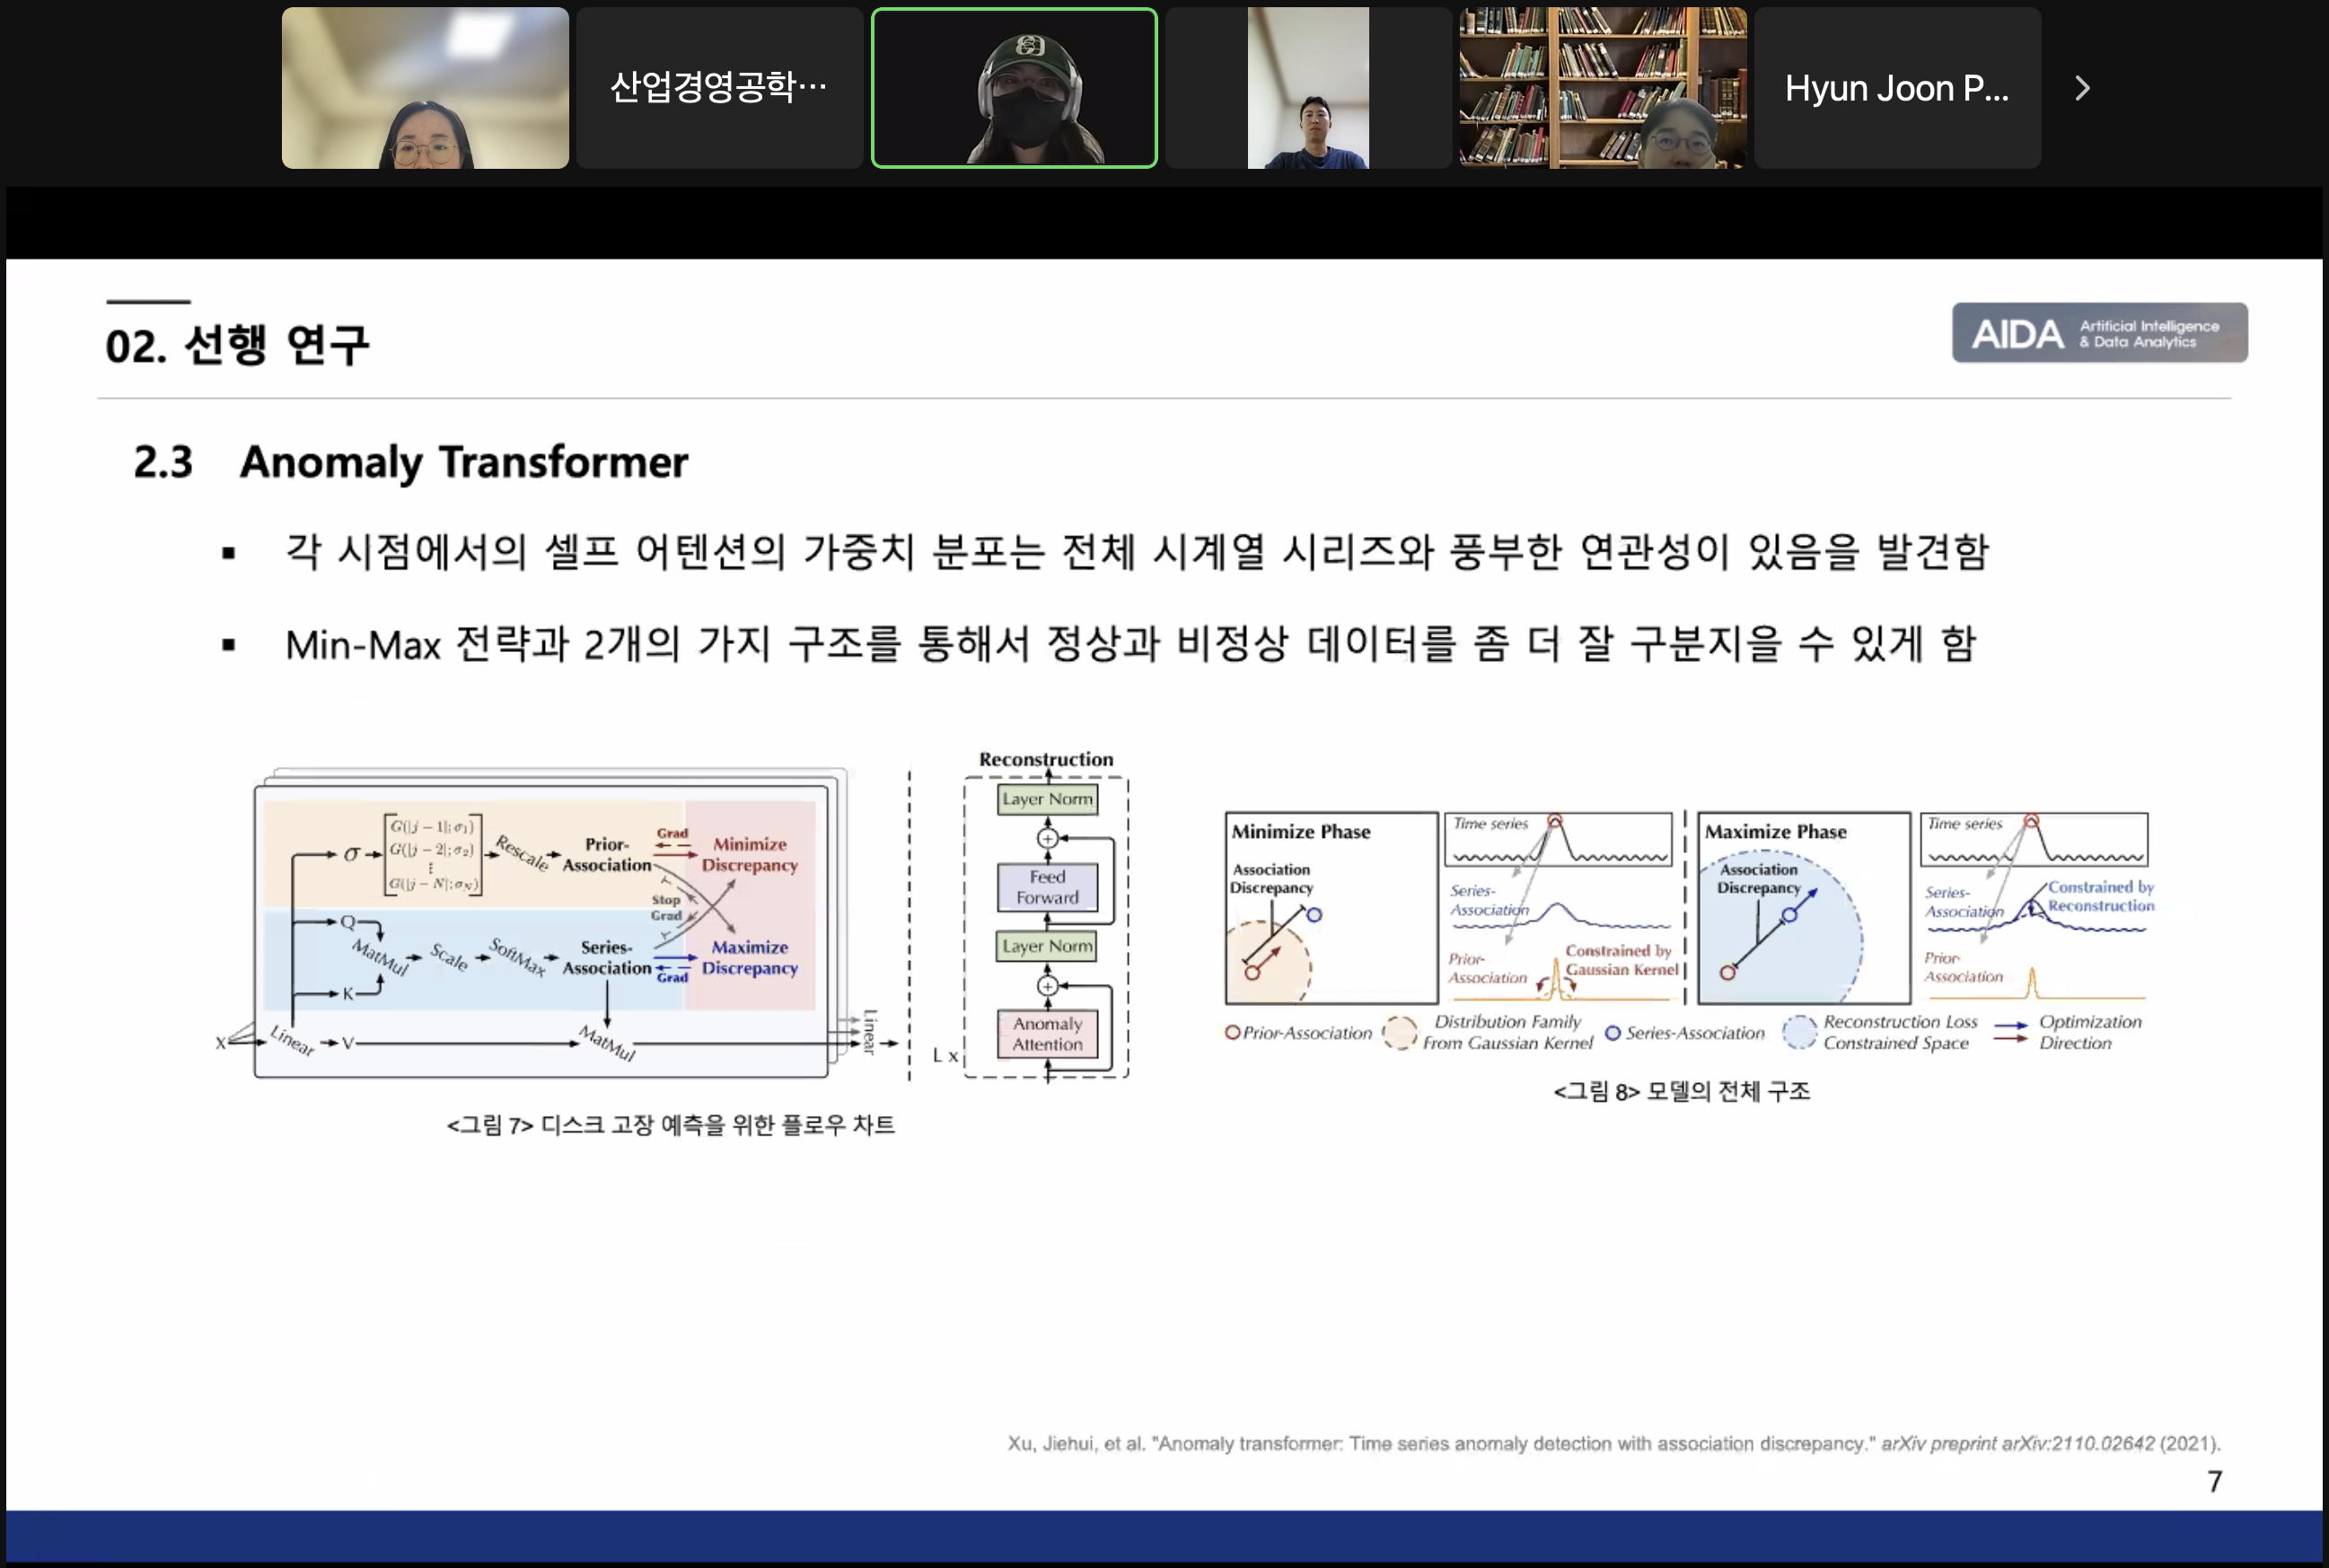Viewport: 2329px width, 1568px height.
Task: Click the page number 7
Action: [x=2215, y=1481]
